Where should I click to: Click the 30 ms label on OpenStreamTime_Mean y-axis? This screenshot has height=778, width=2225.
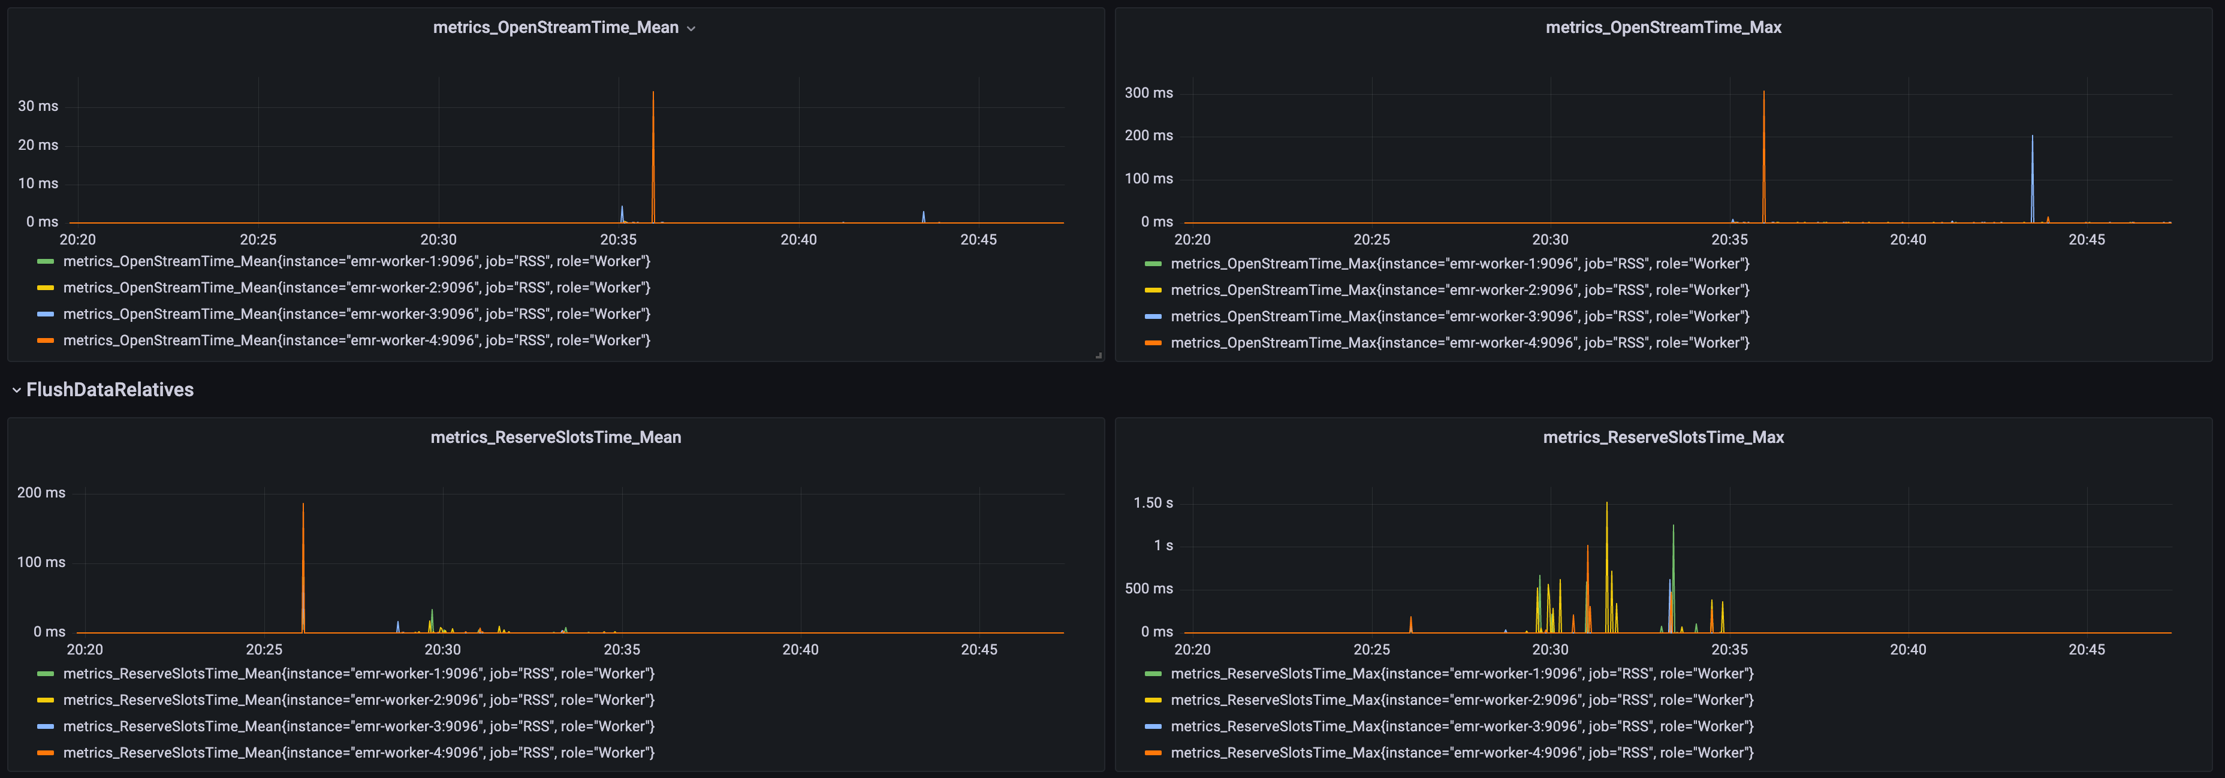point(38,106)
